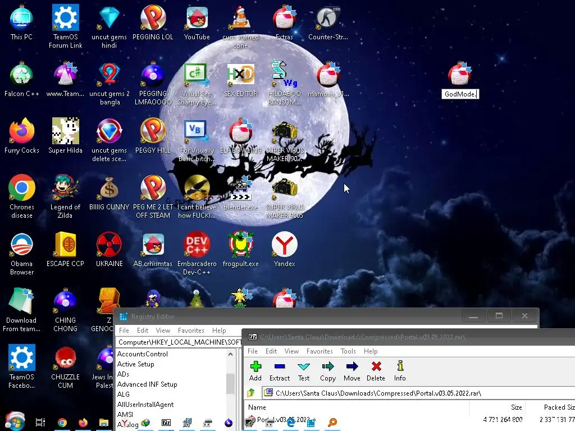Select the YouTube Angry Birds desktop icon
Viewport: 575px width, 431px height.
point(197,22)
